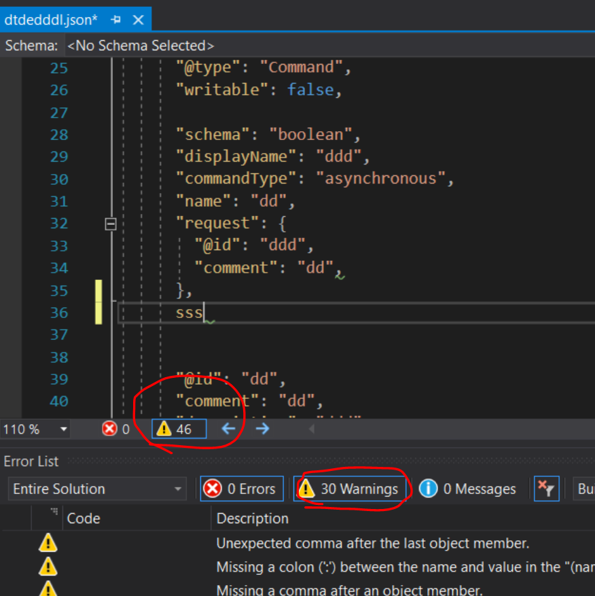Viewport: 595px width, 596px height.
Task: Open the Entire Solution scope dropdown
Action: coord(97,489)
